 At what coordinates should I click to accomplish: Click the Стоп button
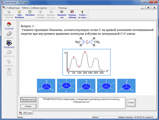(131, 103)
